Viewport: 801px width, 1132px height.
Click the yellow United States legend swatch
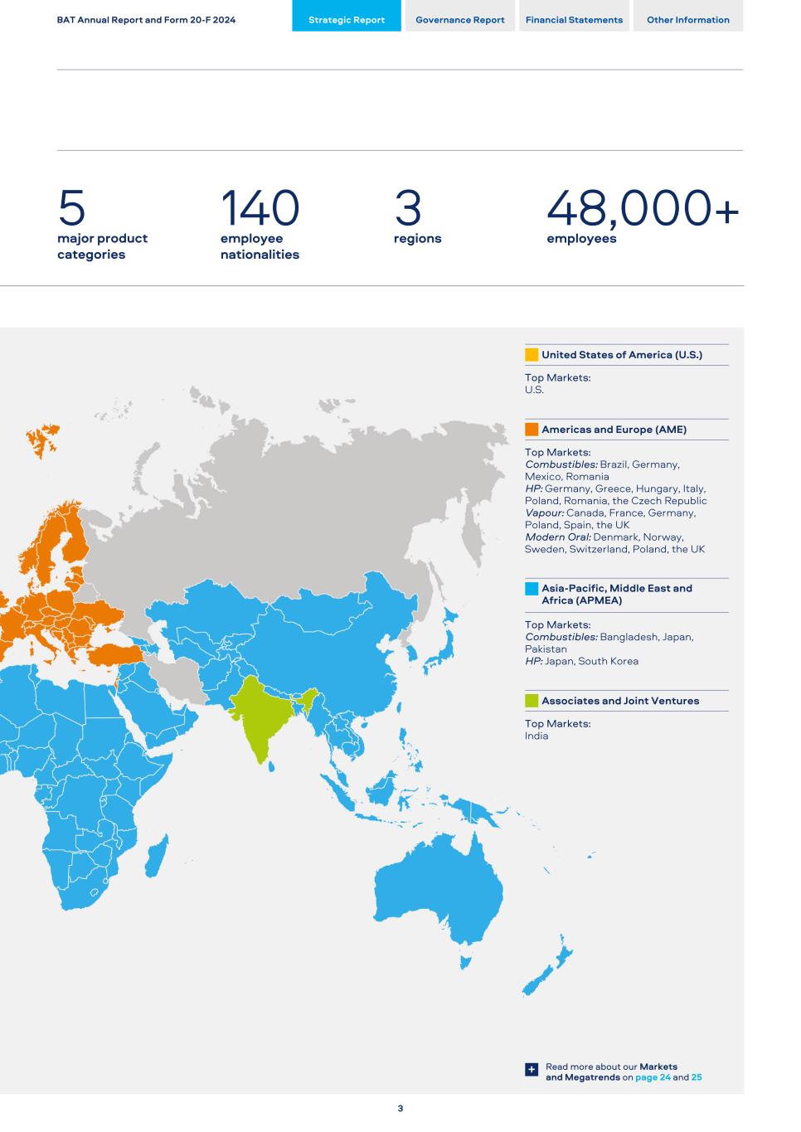pos(532,355)
